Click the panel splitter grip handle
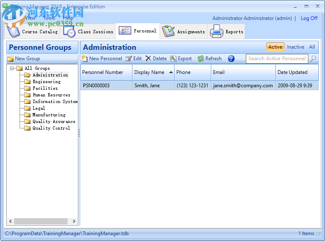Viewport: 325px width, 241px height. point(79,133)
